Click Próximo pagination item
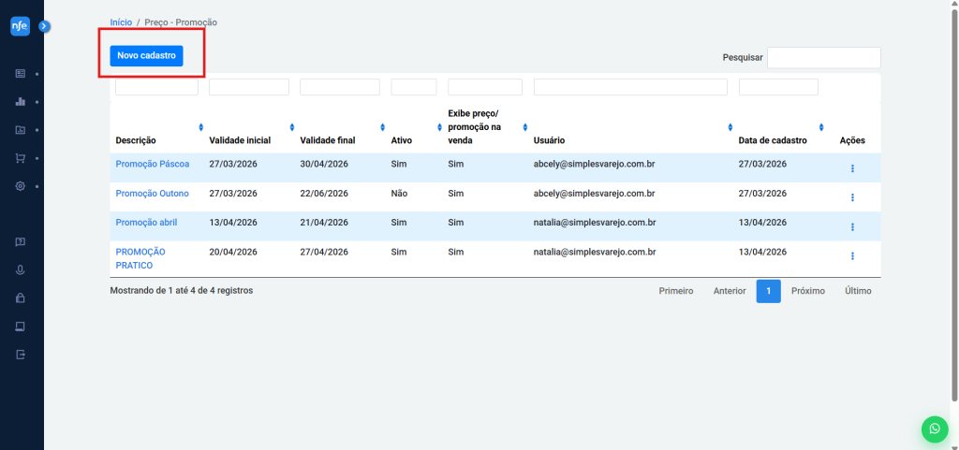Screen dimensions: 959x450 coord(807,291)
